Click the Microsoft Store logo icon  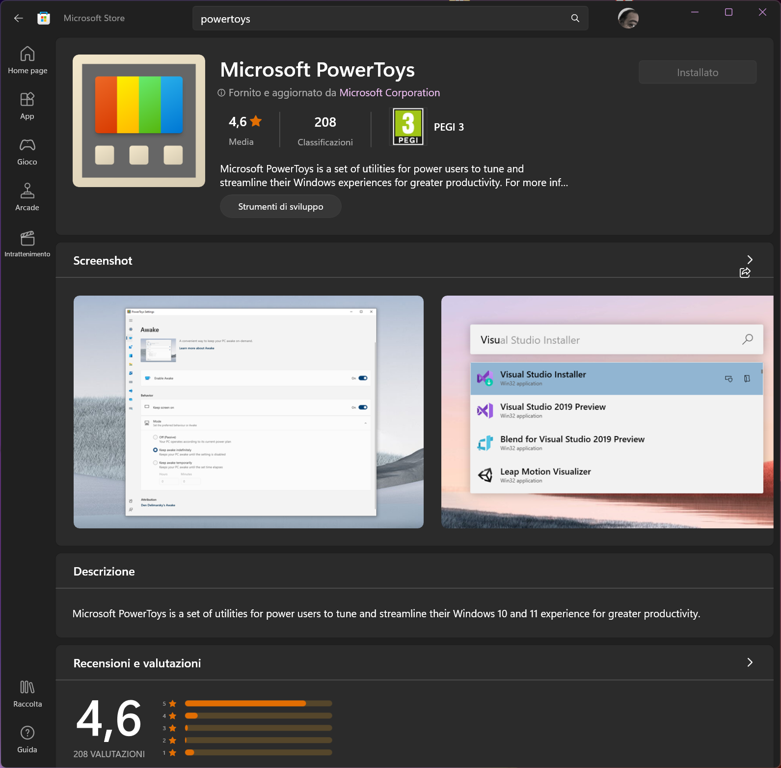coord(44,18)
